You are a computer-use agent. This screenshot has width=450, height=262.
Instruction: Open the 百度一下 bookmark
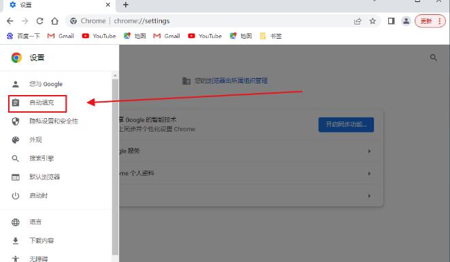click(x=23, y=36)
